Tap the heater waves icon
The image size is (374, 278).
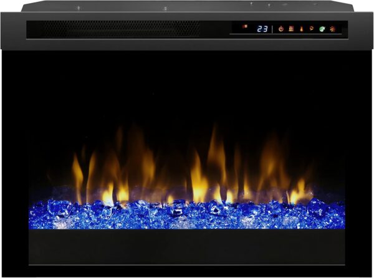290,29
